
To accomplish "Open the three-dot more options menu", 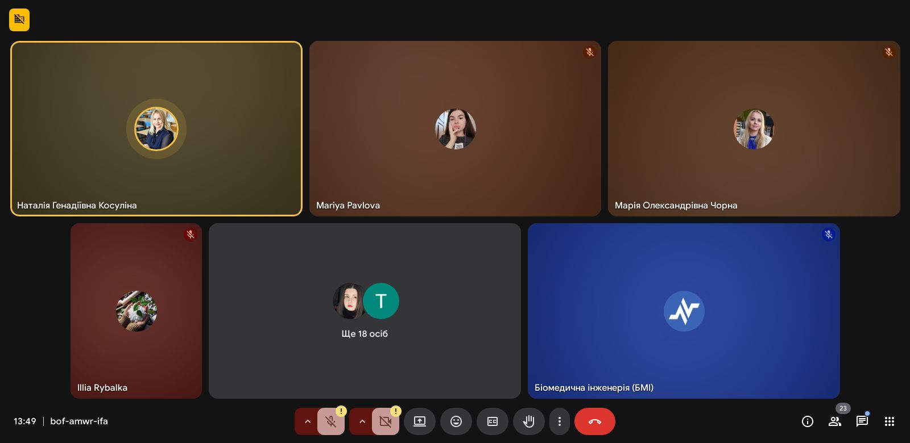I will point(560,421).
